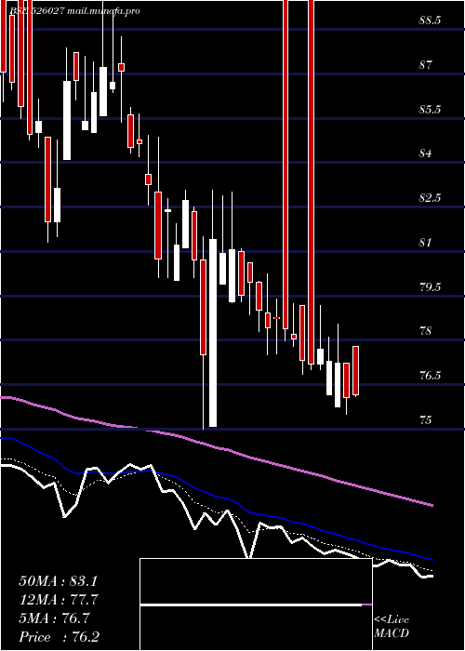Click the mail.munafa.pro chart title text
465x651 pixels.
pos(103,11)
